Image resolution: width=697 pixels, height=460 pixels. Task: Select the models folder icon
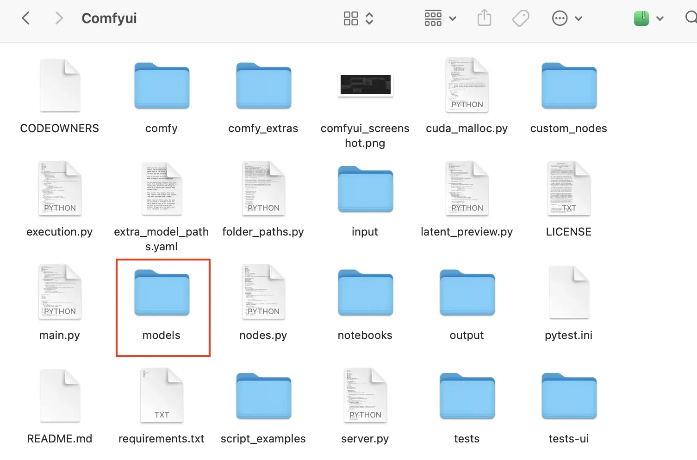(x=162, y=293)
